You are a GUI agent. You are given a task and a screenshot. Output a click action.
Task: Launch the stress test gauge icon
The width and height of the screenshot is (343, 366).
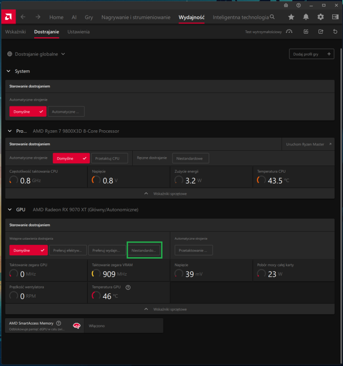click(289, 32)
